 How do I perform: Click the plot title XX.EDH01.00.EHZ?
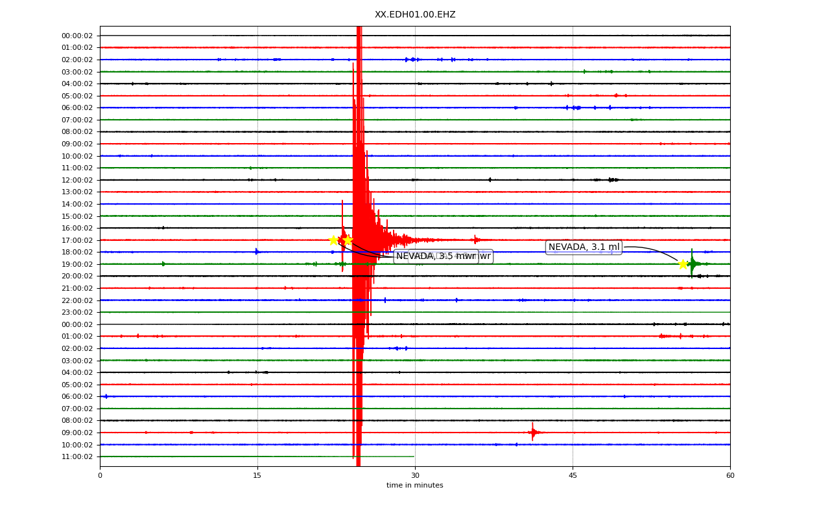415,15
